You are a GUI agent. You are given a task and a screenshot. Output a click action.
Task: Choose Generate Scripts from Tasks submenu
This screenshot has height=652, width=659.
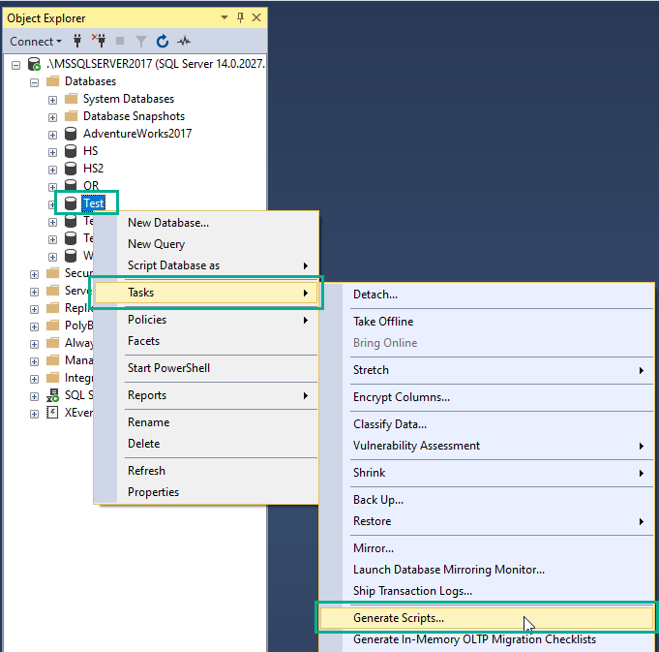click(399, 617)
